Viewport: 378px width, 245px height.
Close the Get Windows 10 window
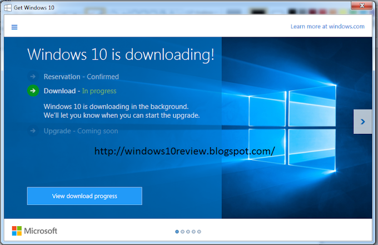pos(361,6)
